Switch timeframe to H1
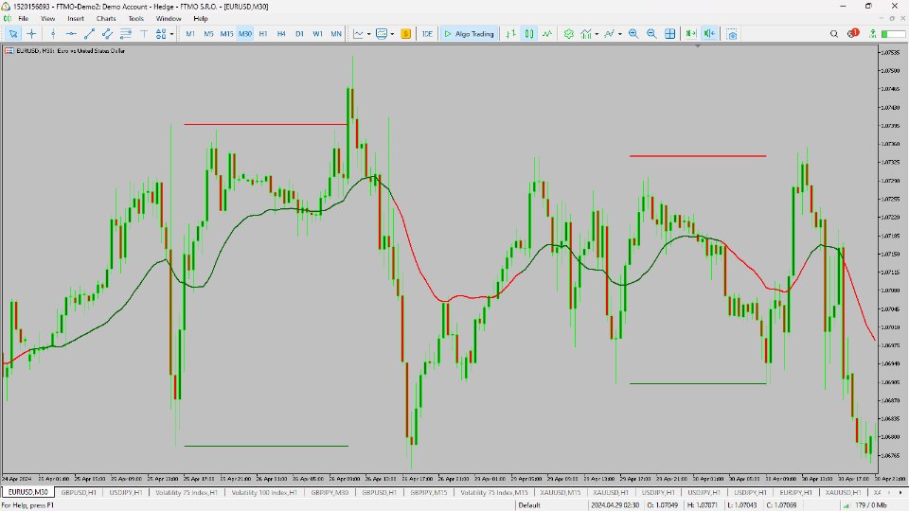The width and height of the screenshot is (909, 511). pos(263,34)
